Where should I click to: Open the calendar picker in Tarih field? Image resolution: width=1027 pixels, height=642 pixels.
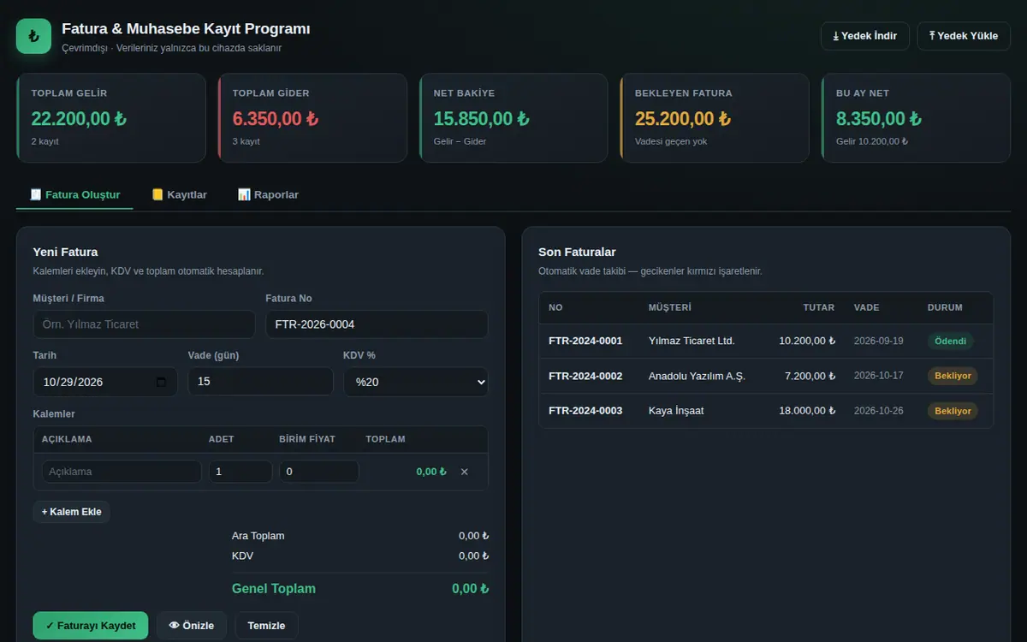pyautogui.click(x=162, y=382)
